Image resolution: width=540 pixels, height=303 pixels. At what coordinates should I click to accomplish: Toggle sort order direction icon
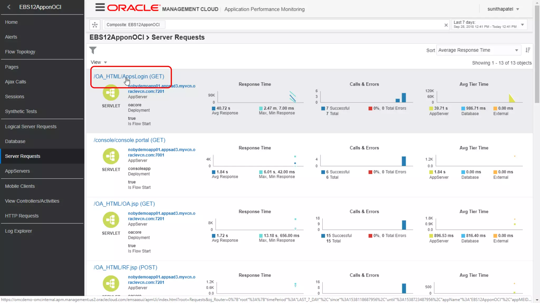click(x=528, y=50)
